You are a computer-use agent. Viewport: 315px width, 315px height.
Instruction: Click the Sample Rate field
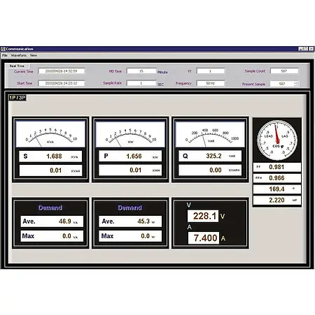[x=141, y=83]
